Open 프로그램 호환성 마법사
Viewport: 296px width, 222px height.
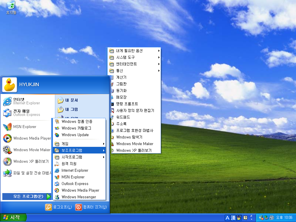(x=136, y=130)
